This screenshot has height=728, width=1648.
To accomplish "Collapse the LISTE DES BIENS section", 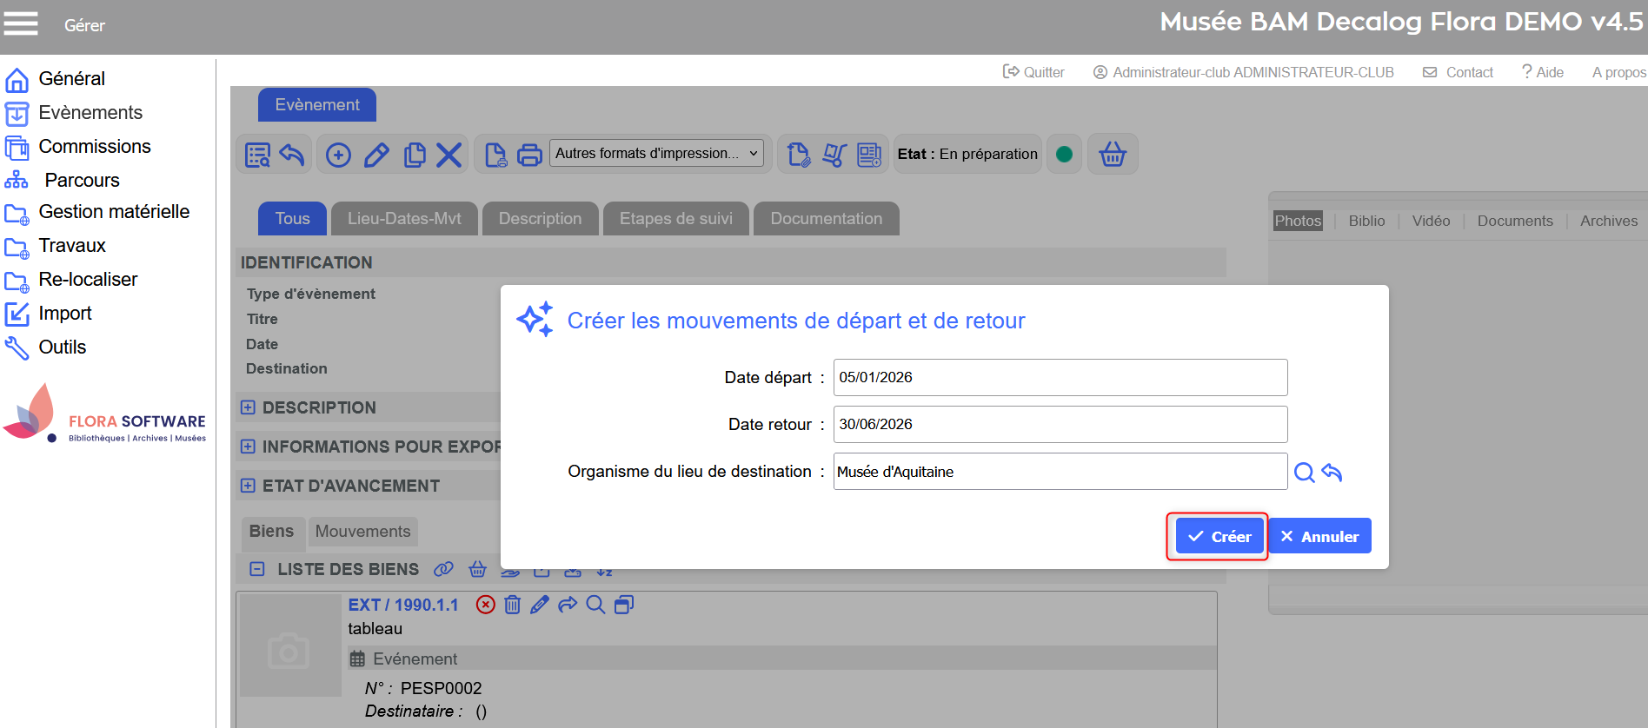I will [x=257, y=569].
